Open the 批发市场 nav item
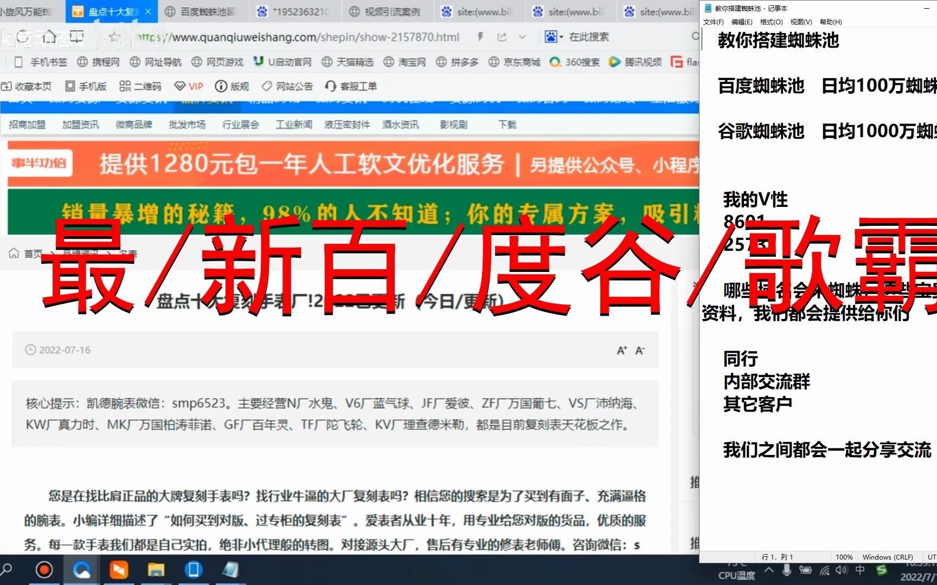Image resolution: width=937 pixels, height=585 pixels. pyautogui.click(x=187, y=125)
